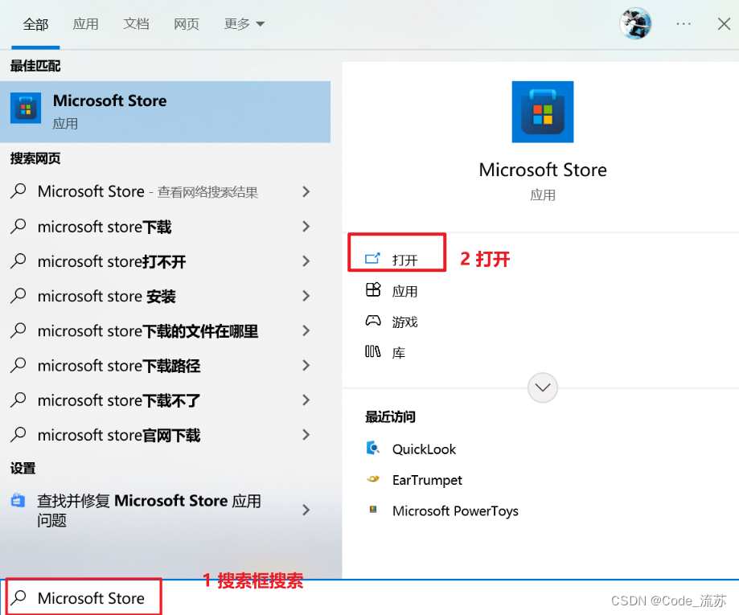Click search icon of 'microsoft store 安装' row
This screenshot has height=615, width=739.
coord(18,296)
